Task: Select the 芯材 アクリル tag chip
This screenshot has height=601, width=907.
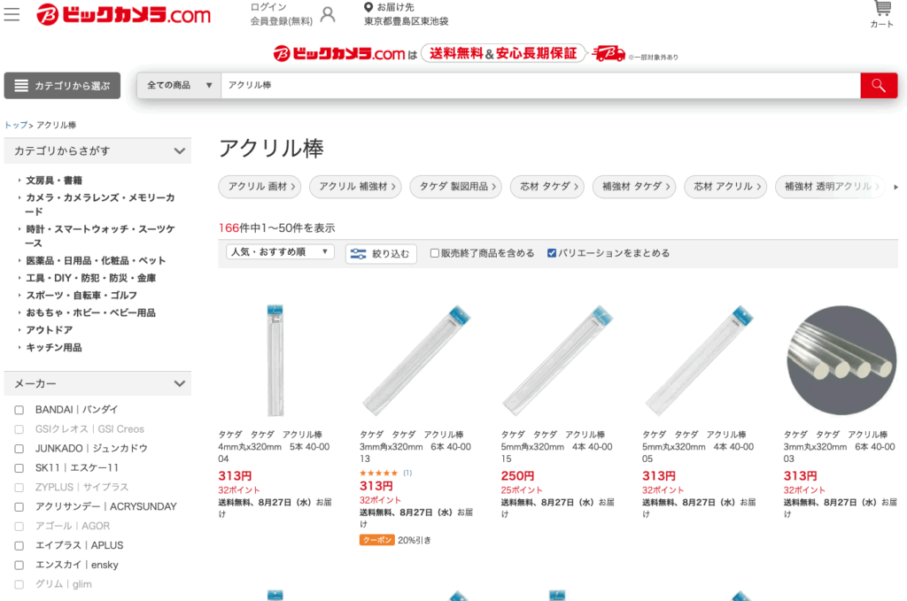Action: (x=726, y=187)
